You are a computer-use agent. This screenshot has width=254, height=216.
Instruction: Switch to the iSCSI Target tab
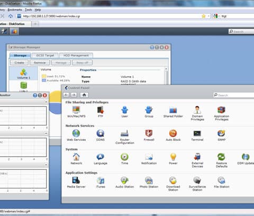click(x=45, y=56)
